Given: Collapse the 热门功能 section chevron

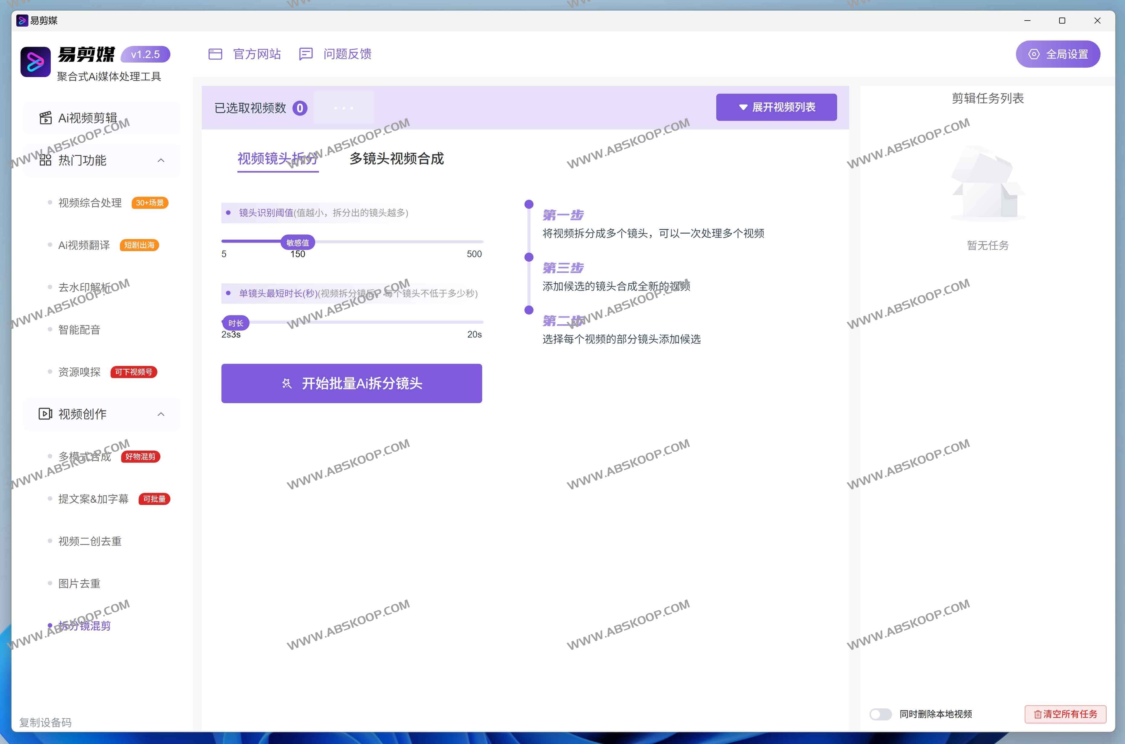Looking at the screenshot, I should tap(161, 160).
